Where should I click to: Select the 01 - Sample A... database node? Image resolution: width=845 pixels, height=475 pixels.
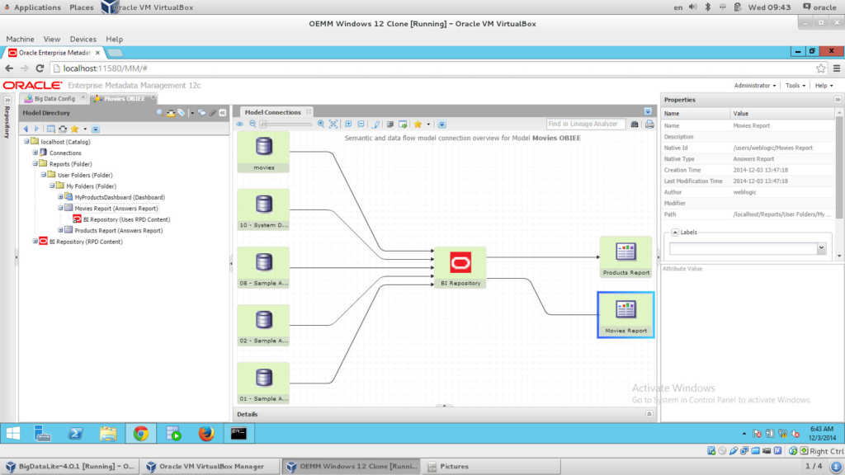263,383
